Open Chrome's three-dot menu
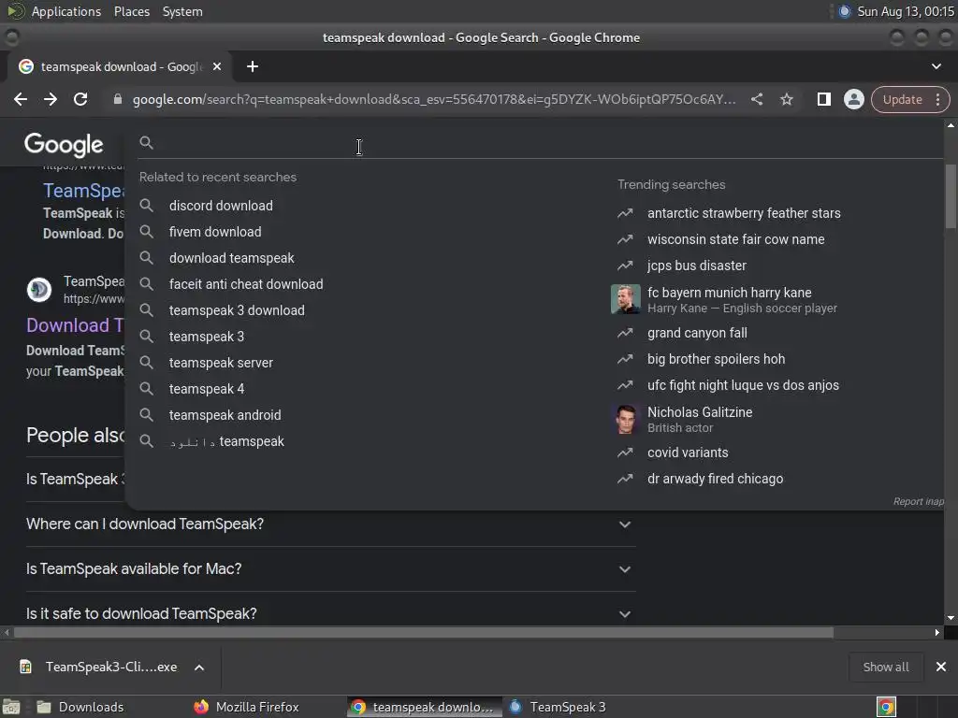The image size is (958, 718). (x=937, y=99)
